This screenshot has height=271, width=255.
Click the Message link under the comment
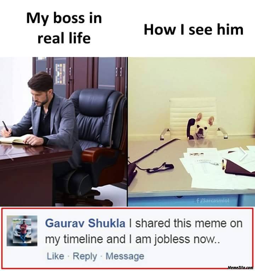[125, 256]
